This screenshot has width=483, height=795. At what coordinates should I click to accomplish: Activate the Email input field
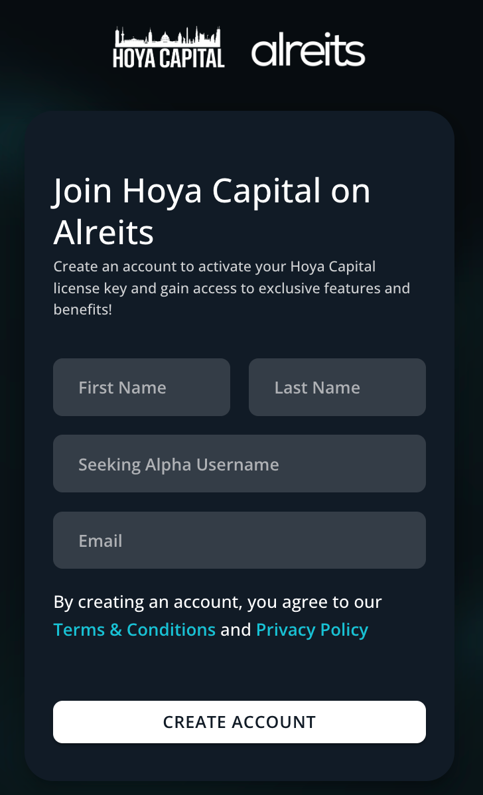(240, 540)
